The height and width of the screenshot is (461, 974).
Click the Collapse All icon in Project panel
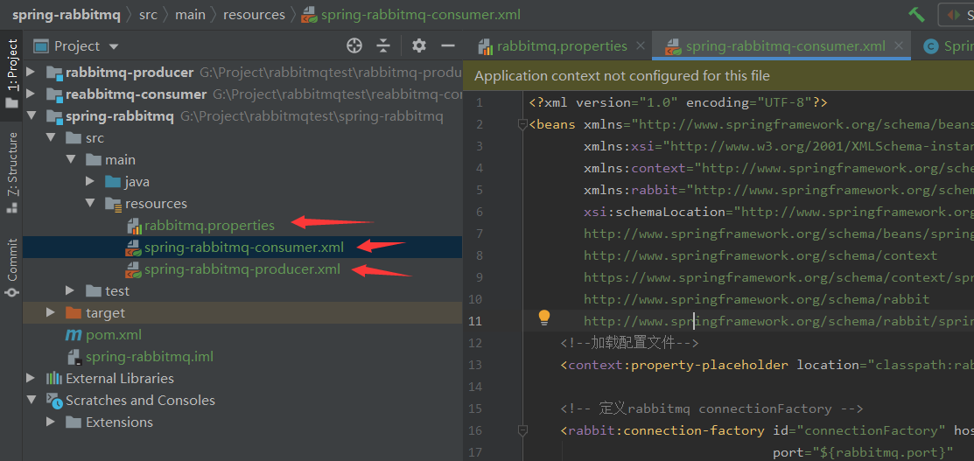(x=384, y=46)
